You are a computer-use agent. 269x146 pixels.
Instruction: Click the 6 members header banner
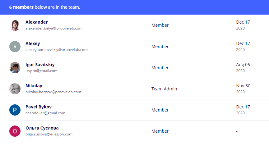pyautogui.click(x=44, y=7)
